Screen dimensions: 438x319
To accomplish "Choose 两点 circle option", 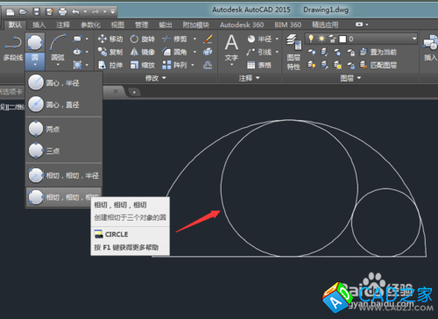I will click(x=64, y=129).
